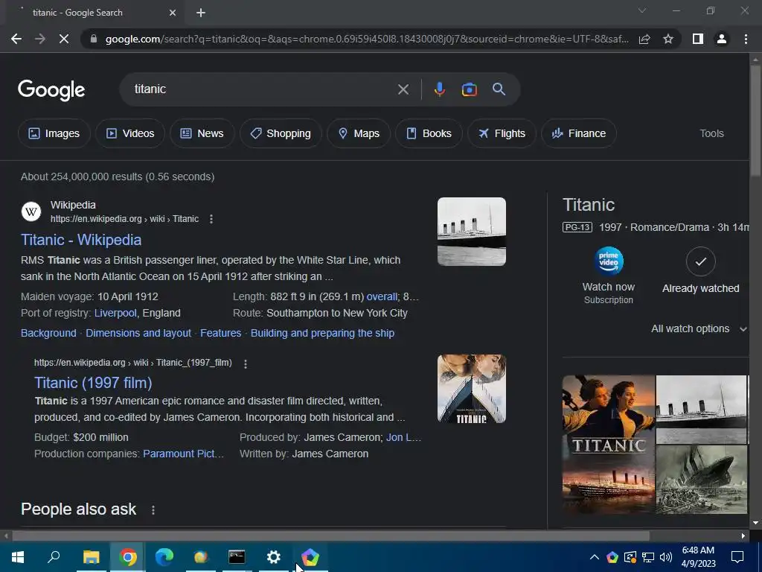
Task: Open Dimensions and layout link
Action: tap(138, 333)
